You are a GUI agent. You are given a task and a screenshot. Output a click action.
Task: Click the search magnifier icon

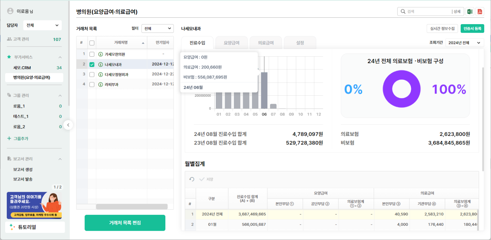click(x=403, y=12)
